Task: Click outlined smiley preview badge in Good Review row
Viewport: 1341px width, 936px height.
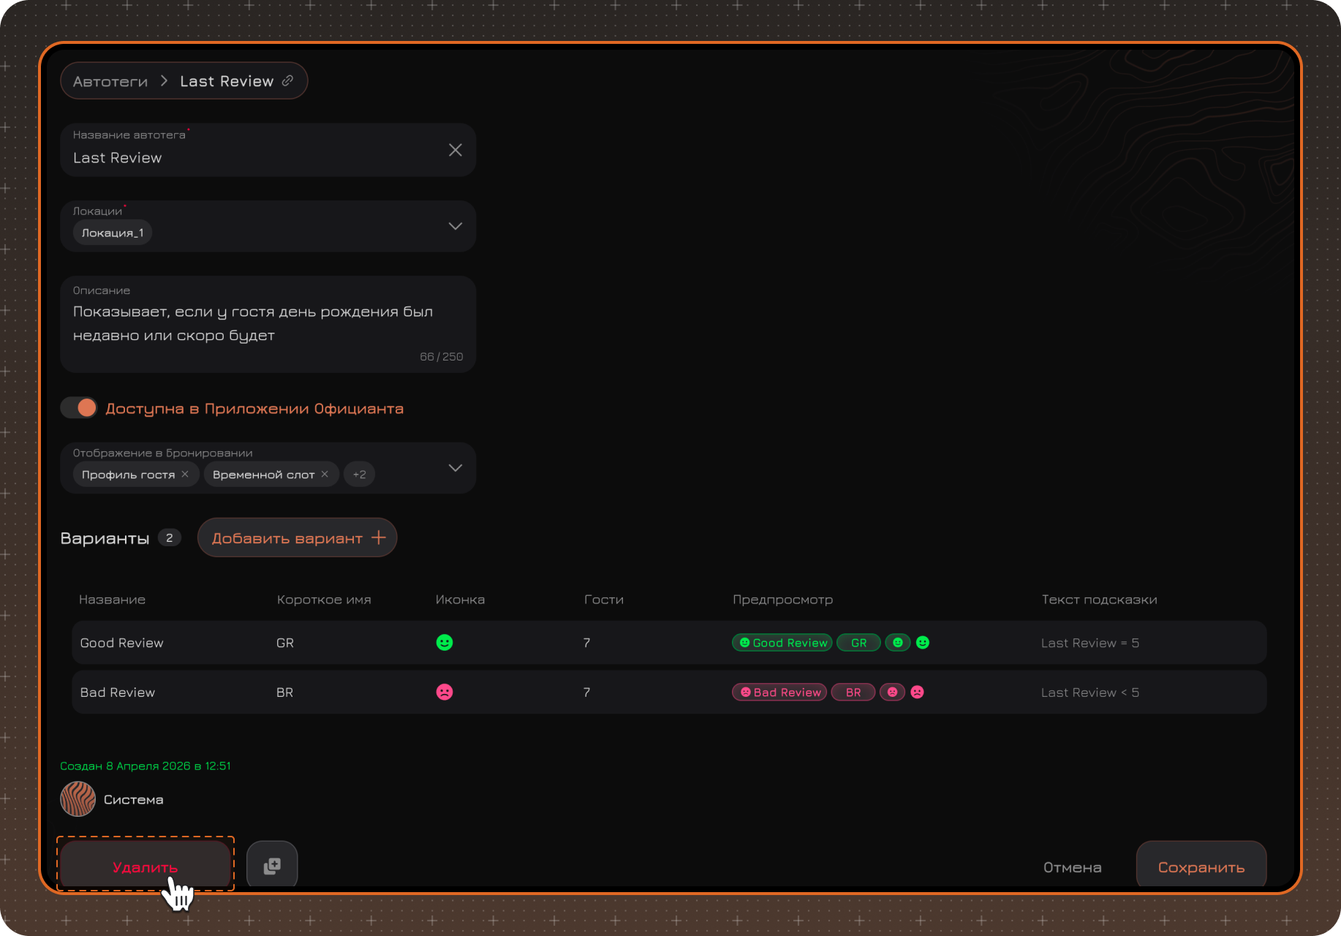Action: click(898, 643)
